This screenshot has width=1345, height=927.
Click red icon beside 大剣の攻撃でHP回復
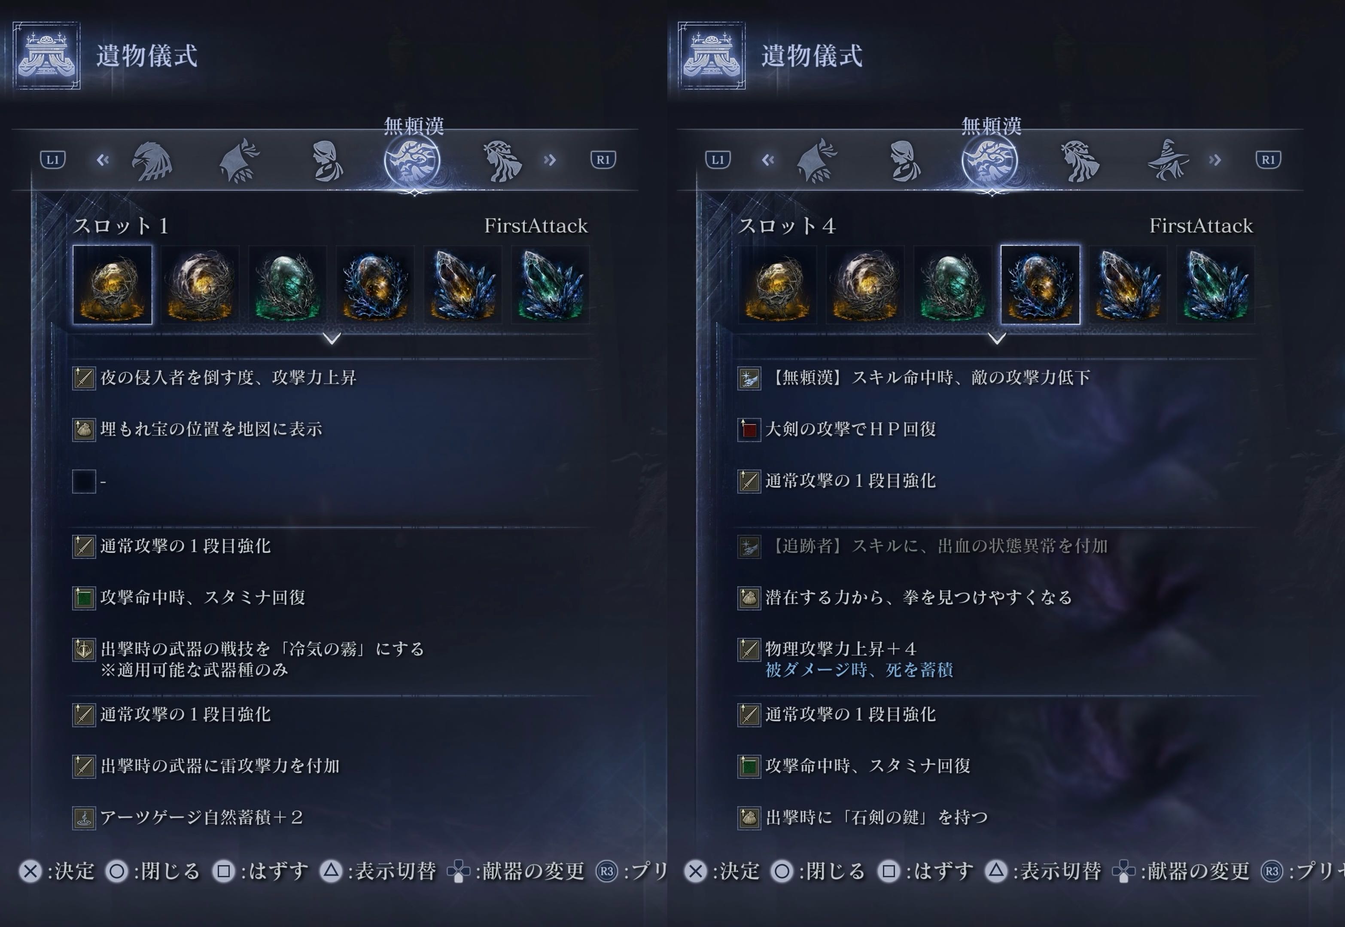point(749,430)
